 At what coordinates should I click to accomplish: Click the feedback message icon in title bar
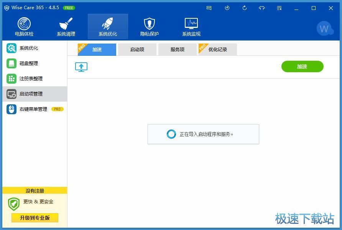pos(209,8)
